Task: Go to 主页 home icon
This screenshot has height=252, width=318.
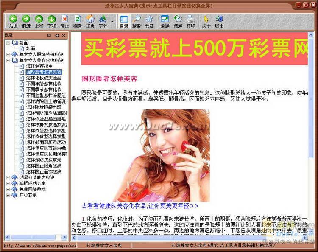Action: (90, 19)
